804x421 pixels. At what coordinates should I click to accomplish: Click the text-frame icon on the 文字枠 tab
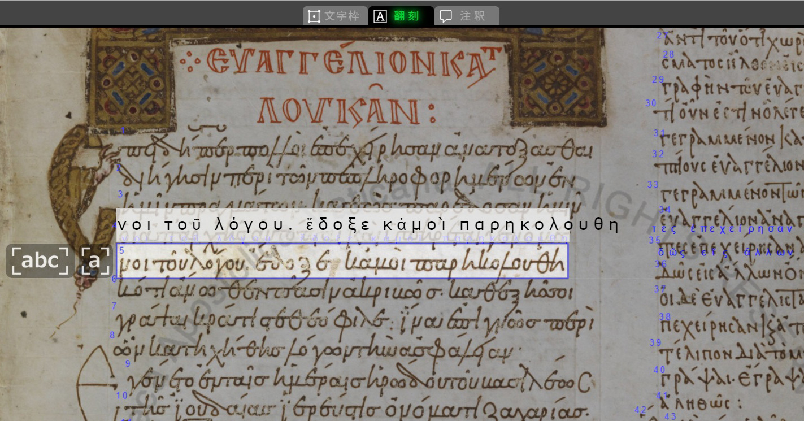coord(313,16)
